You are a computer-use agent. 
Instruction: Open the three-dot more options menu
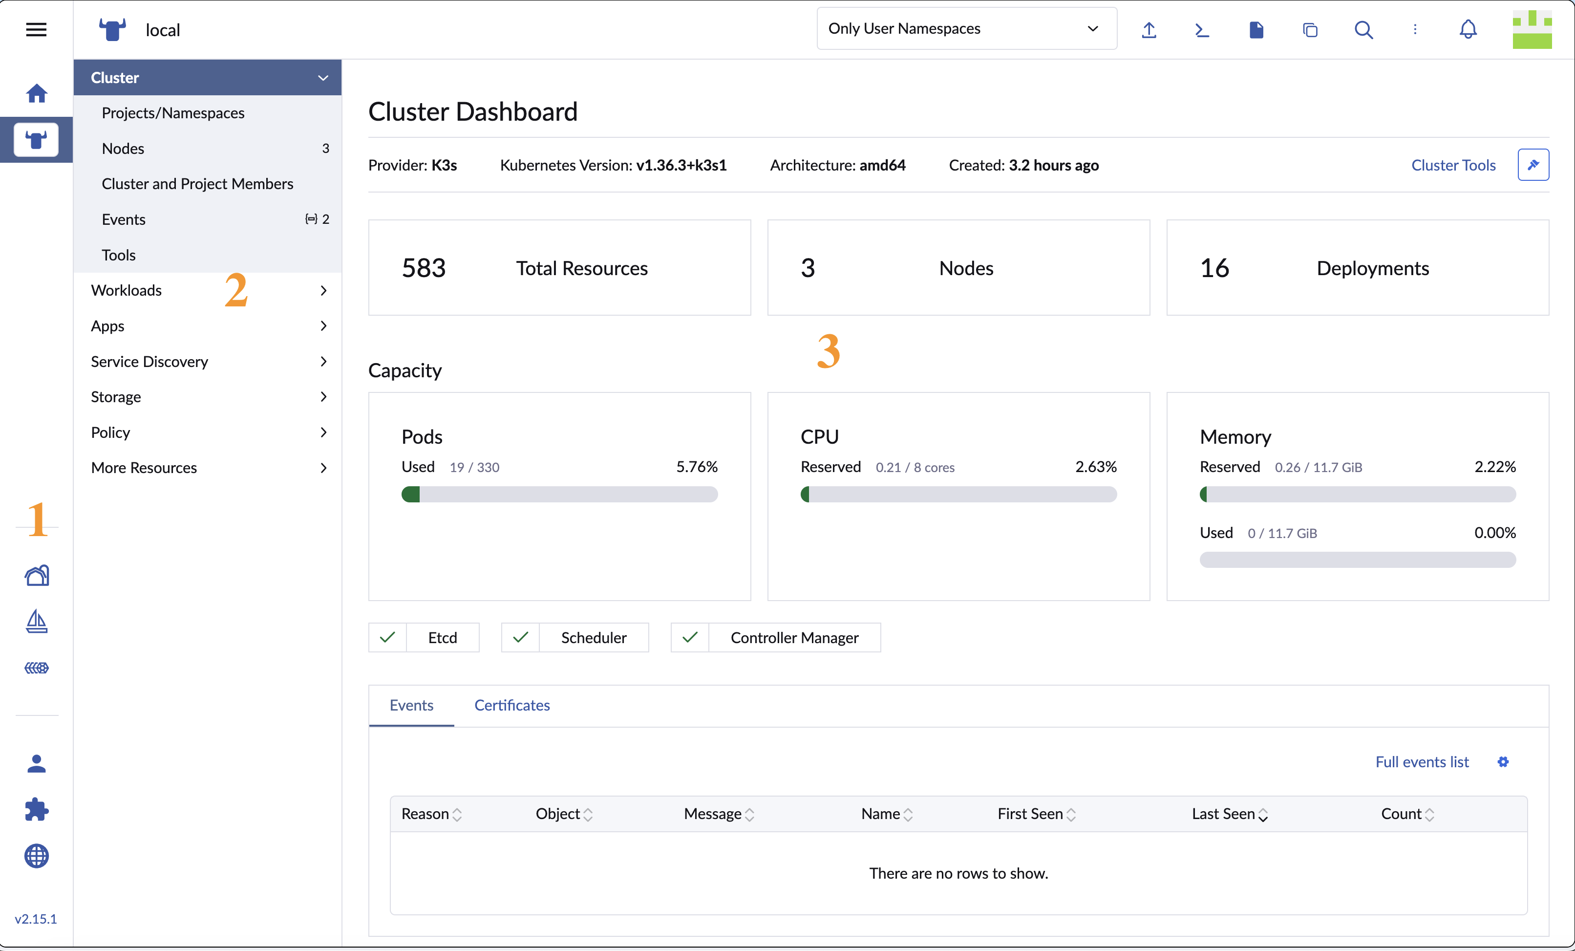tap(1415, 29)
